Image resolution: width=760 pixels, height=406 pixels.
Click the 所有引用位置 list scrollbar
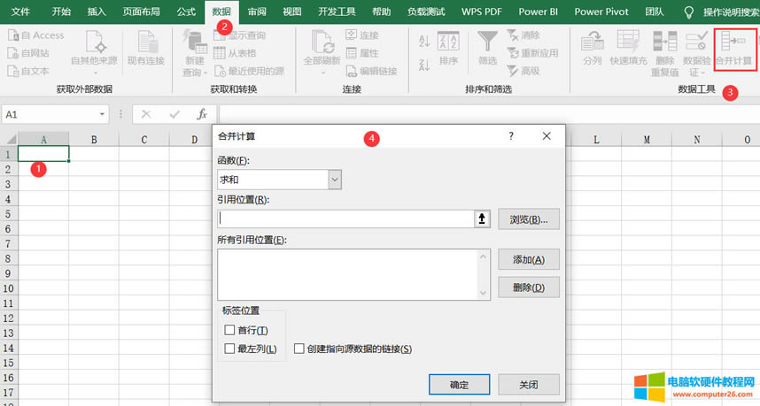pyautogui.click(x=484, y=274)
